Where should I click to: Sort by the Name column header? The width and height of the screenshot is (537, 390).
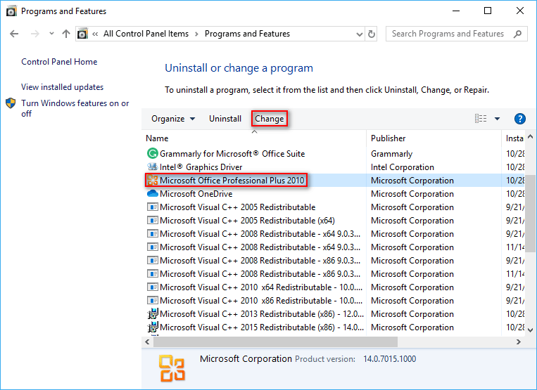click(x=254, y=138)
